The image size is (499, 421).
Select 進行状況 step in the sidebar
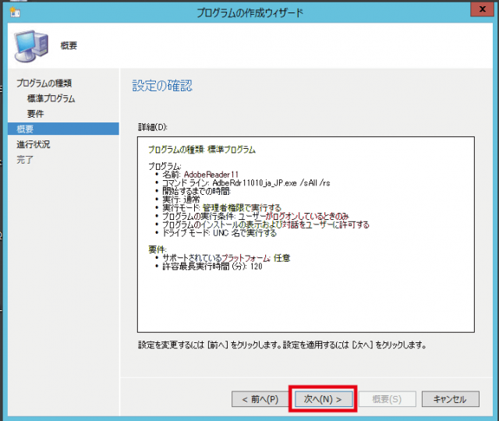34,144
